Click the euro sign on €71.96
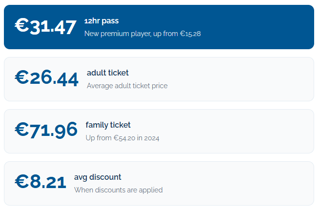320x209 pixels. (x=22, y=129)
